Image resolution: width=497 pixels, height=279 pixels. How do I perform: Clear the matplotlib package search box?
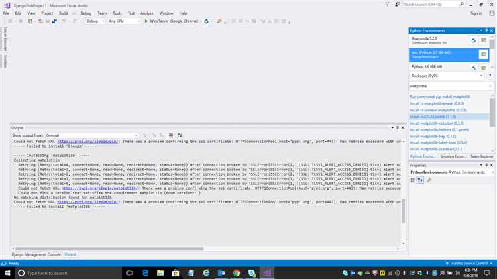tap(490, 86)
